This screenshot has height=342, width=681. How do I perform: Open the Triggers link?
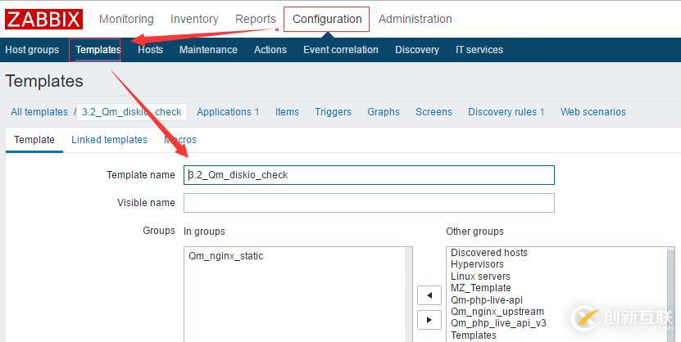coord(333,112)
